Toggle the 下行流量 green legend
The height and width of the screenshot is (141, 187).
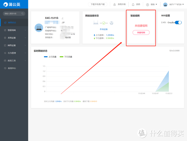pyautogui.click(x=66, y=57)
